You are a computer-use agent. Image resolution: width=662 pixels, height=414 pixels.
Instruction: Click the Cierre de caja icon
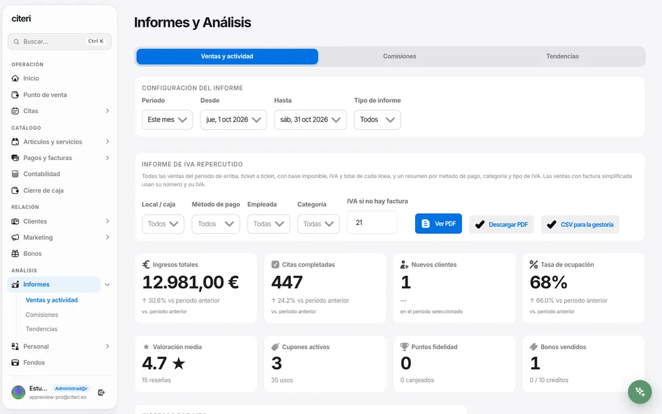pos(15,190)
